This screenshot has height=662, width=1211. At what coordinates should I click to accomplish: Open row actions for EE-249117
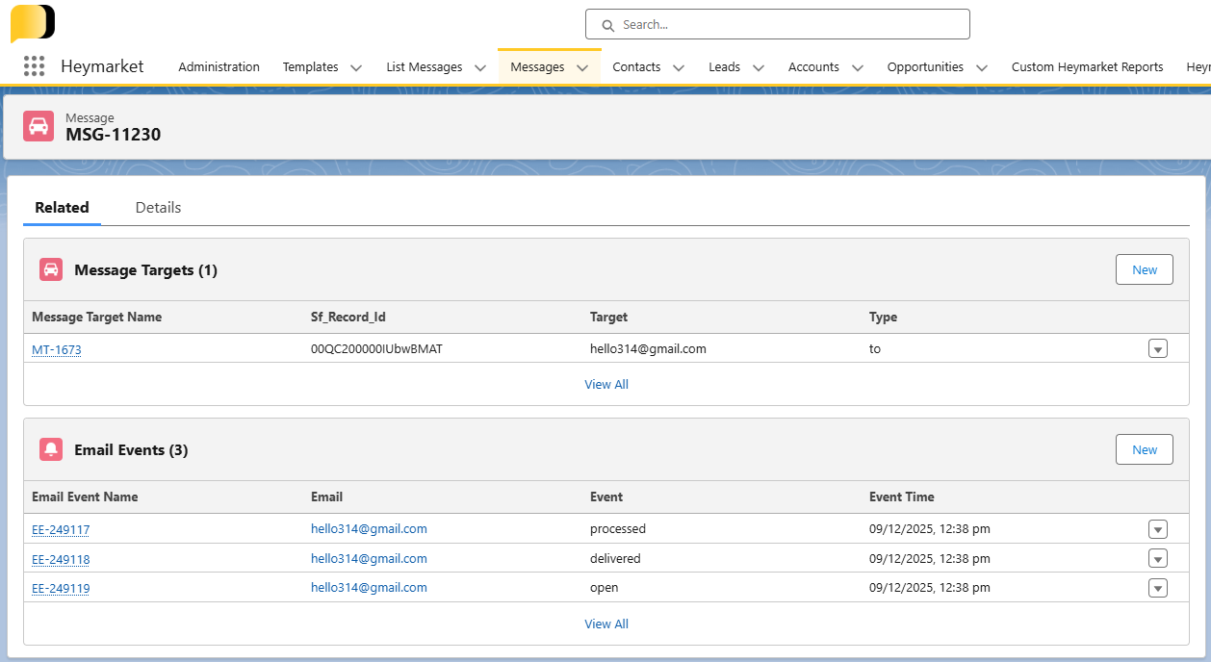pyautogui.click(x=1157, y=529)
